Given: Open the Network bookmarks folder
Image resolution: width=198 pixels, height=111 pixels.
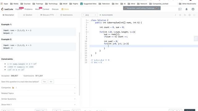Looking at the screenshot, I should point(142,4).
